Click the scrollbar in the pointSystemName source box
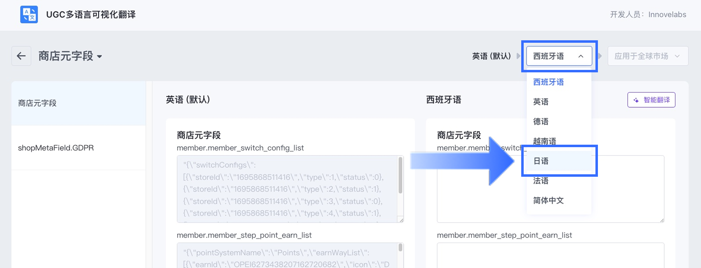Screen dimensions: 701x268 click(400, 247)
